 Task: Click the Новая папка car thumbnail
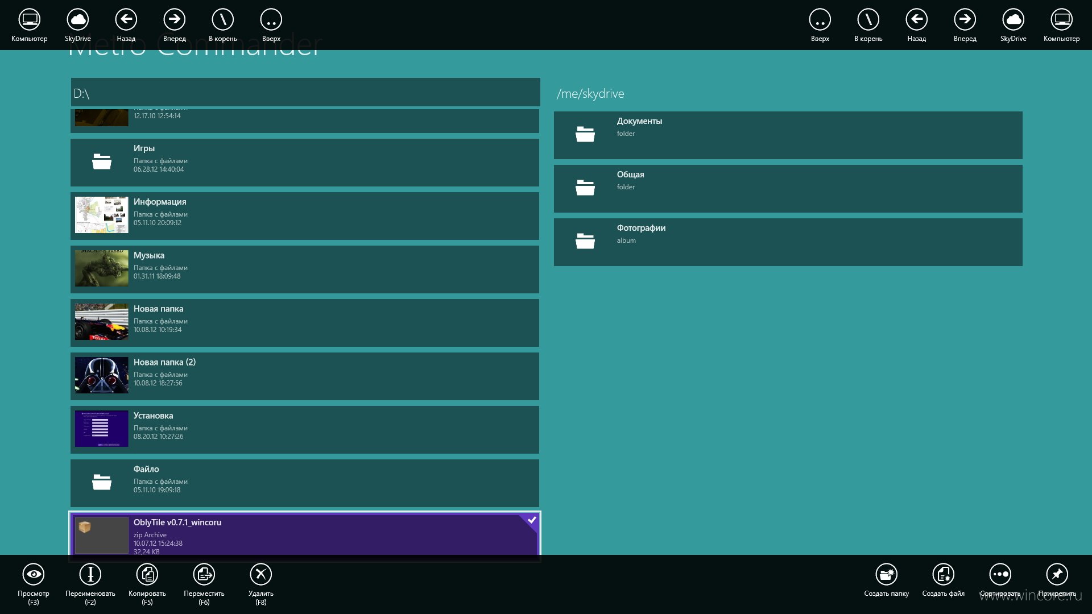point(102,322)
